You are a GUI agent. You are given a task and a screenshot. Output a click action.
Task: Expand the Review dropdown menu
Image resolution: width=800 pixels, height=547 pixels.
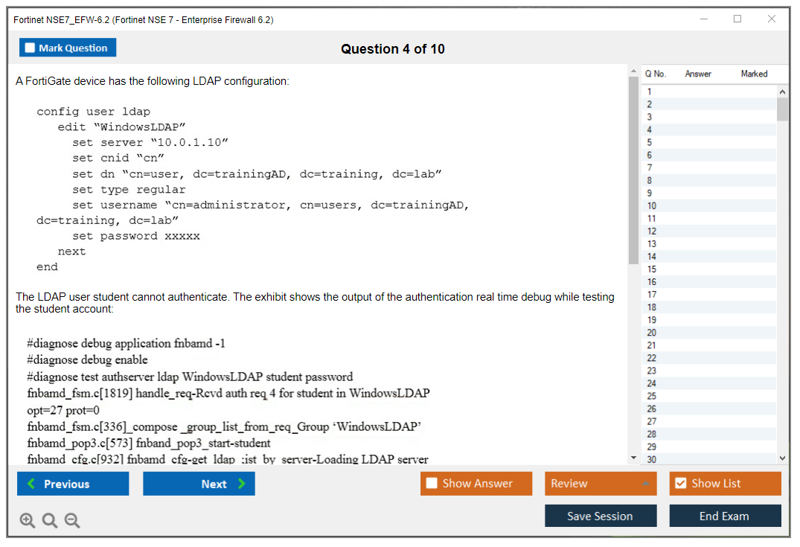coord(645,484)
